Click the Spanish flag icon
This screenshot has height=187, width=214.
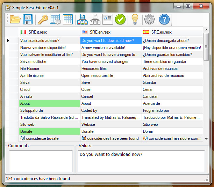tap(146, 32)
